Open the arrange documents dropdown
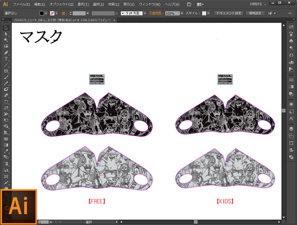Screen dimensions: 297x225 [200, 4]
